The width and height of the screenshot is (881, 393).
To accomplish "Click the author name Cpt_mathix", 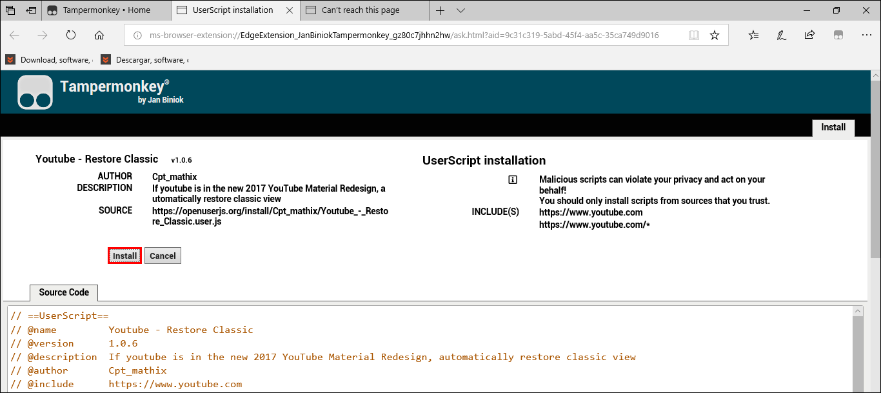I will pyautogui.click(x=175, y=177).
